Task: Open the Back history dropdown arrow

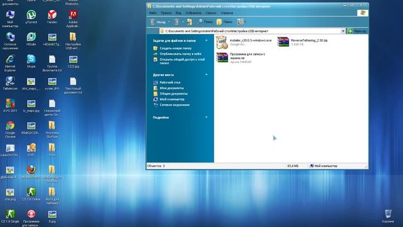Action: pos(169,22)
